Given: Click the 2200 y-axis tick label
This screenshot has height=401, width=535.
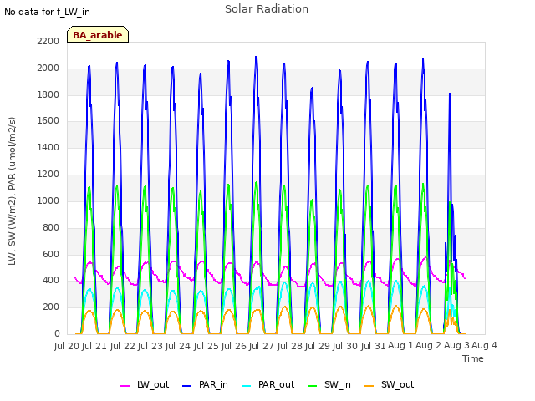Looking at the screenshot, I should [x=48, y=41].
